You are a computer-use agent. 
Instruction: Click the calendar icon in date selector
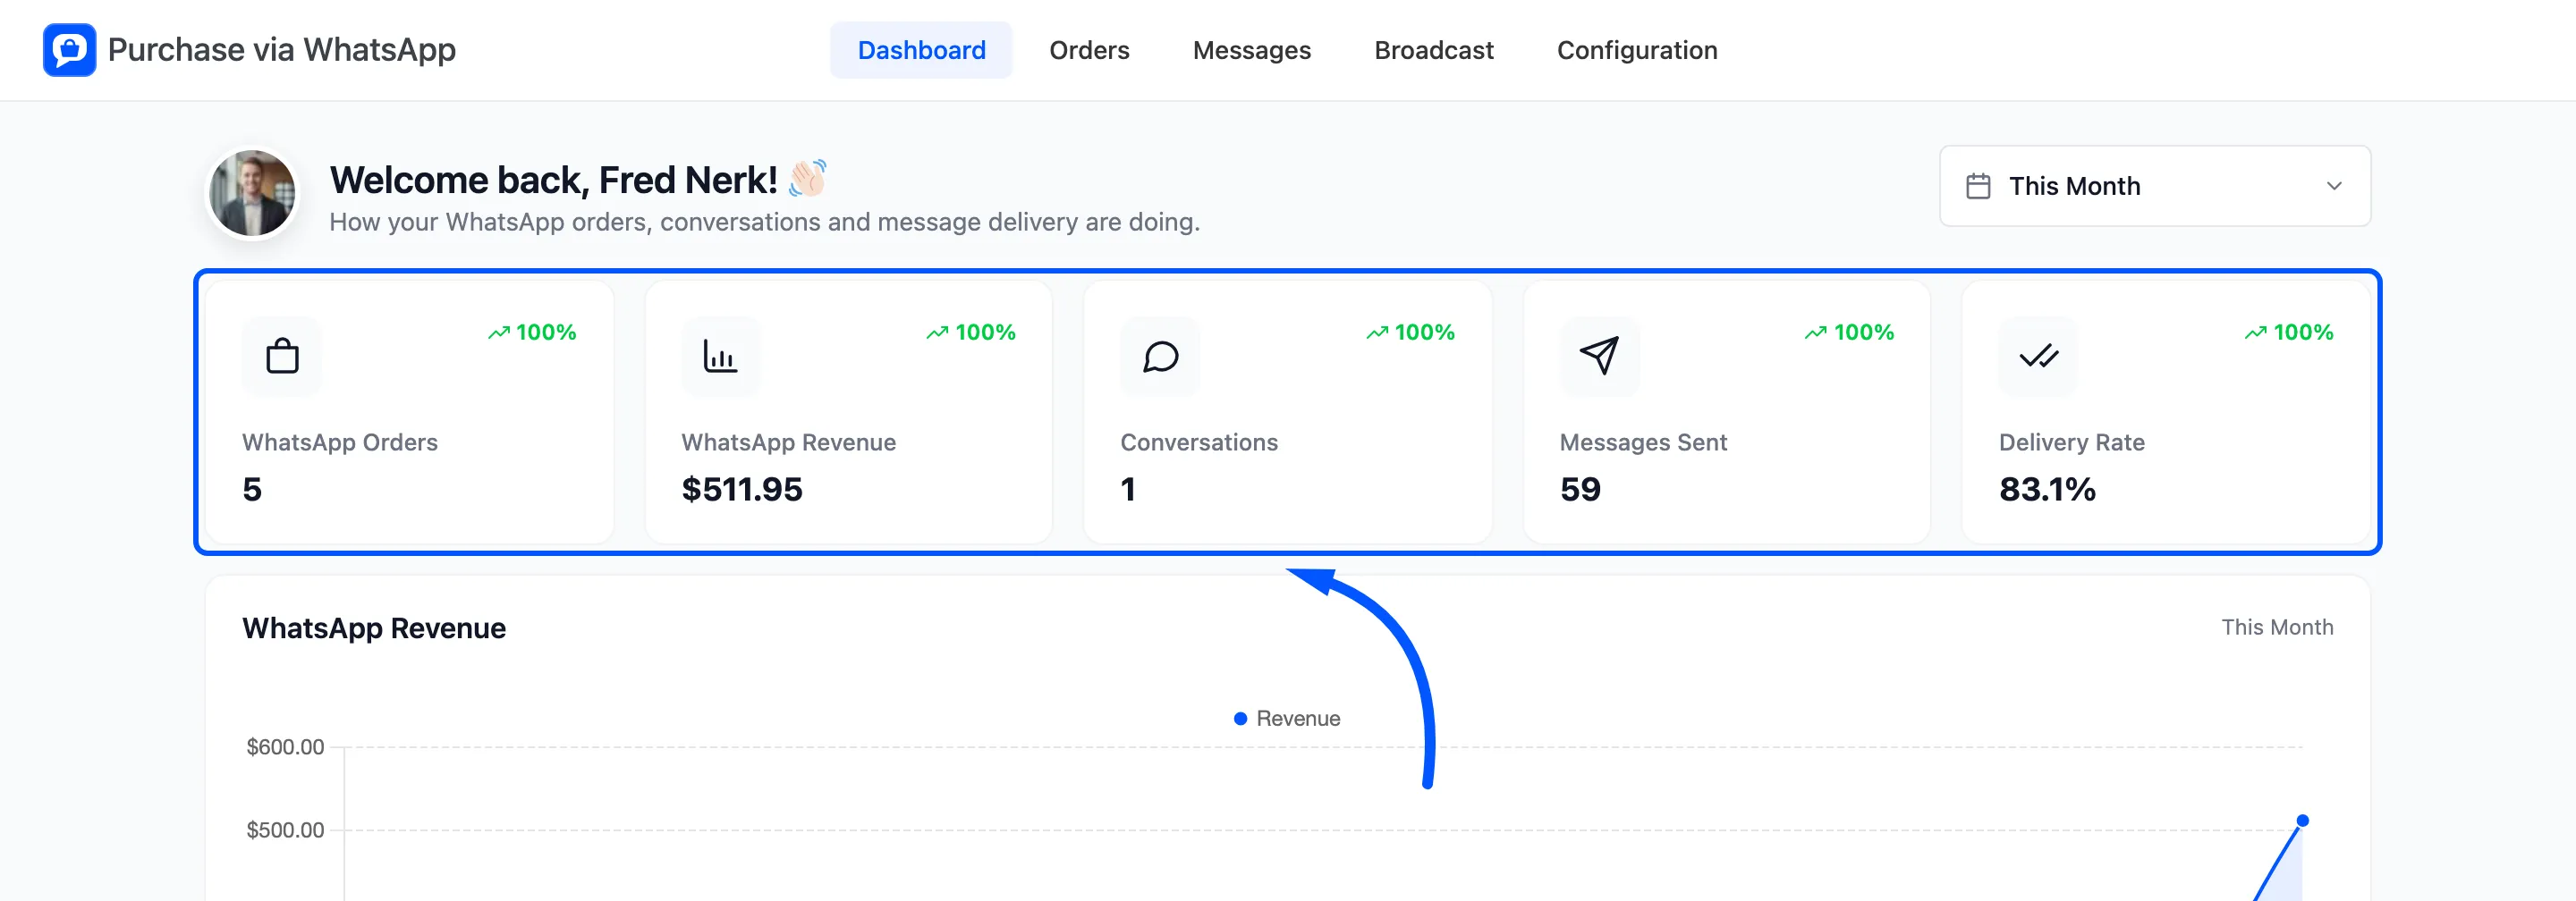tap(1977, 186)
